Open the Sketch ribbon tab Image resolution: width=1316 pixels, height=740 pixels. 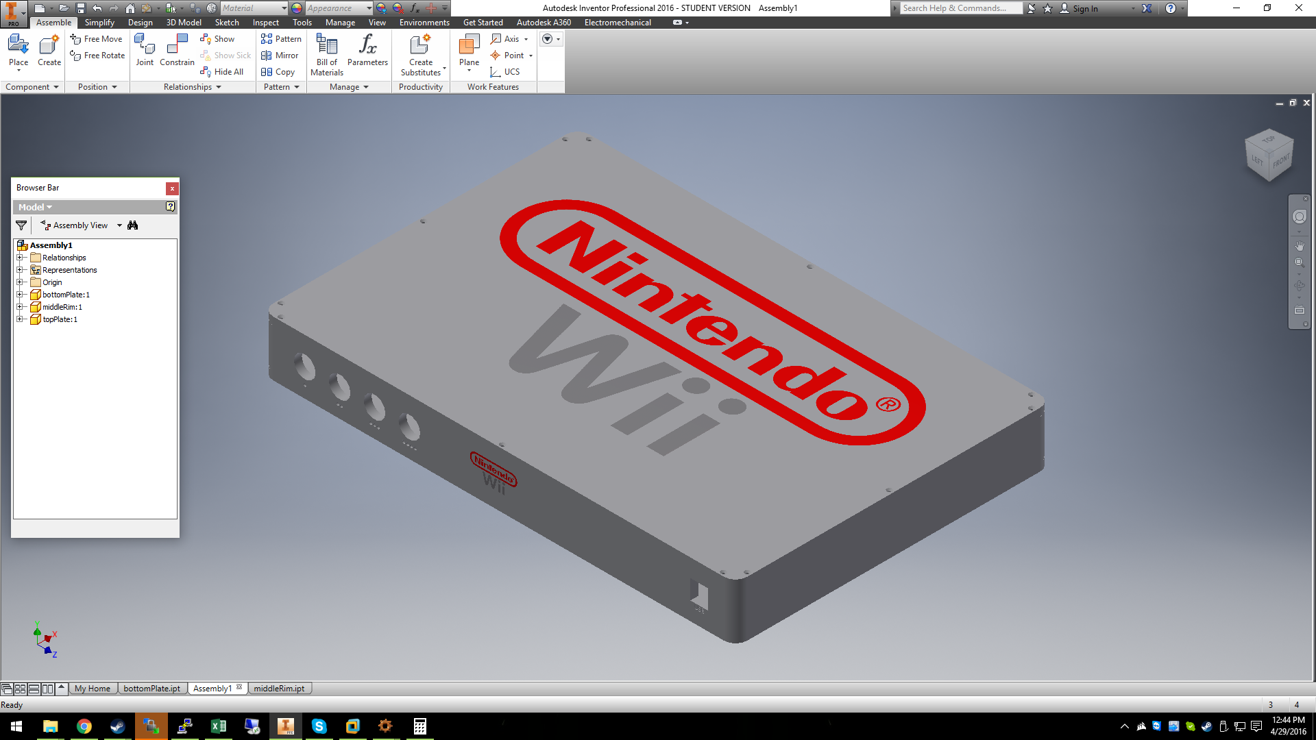coord(227,23)
